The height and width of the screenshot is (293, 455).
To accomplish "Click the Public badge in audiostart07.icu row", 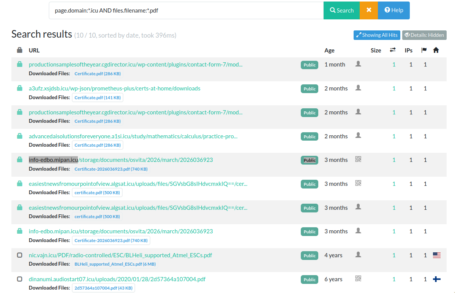I will point(309,280).
